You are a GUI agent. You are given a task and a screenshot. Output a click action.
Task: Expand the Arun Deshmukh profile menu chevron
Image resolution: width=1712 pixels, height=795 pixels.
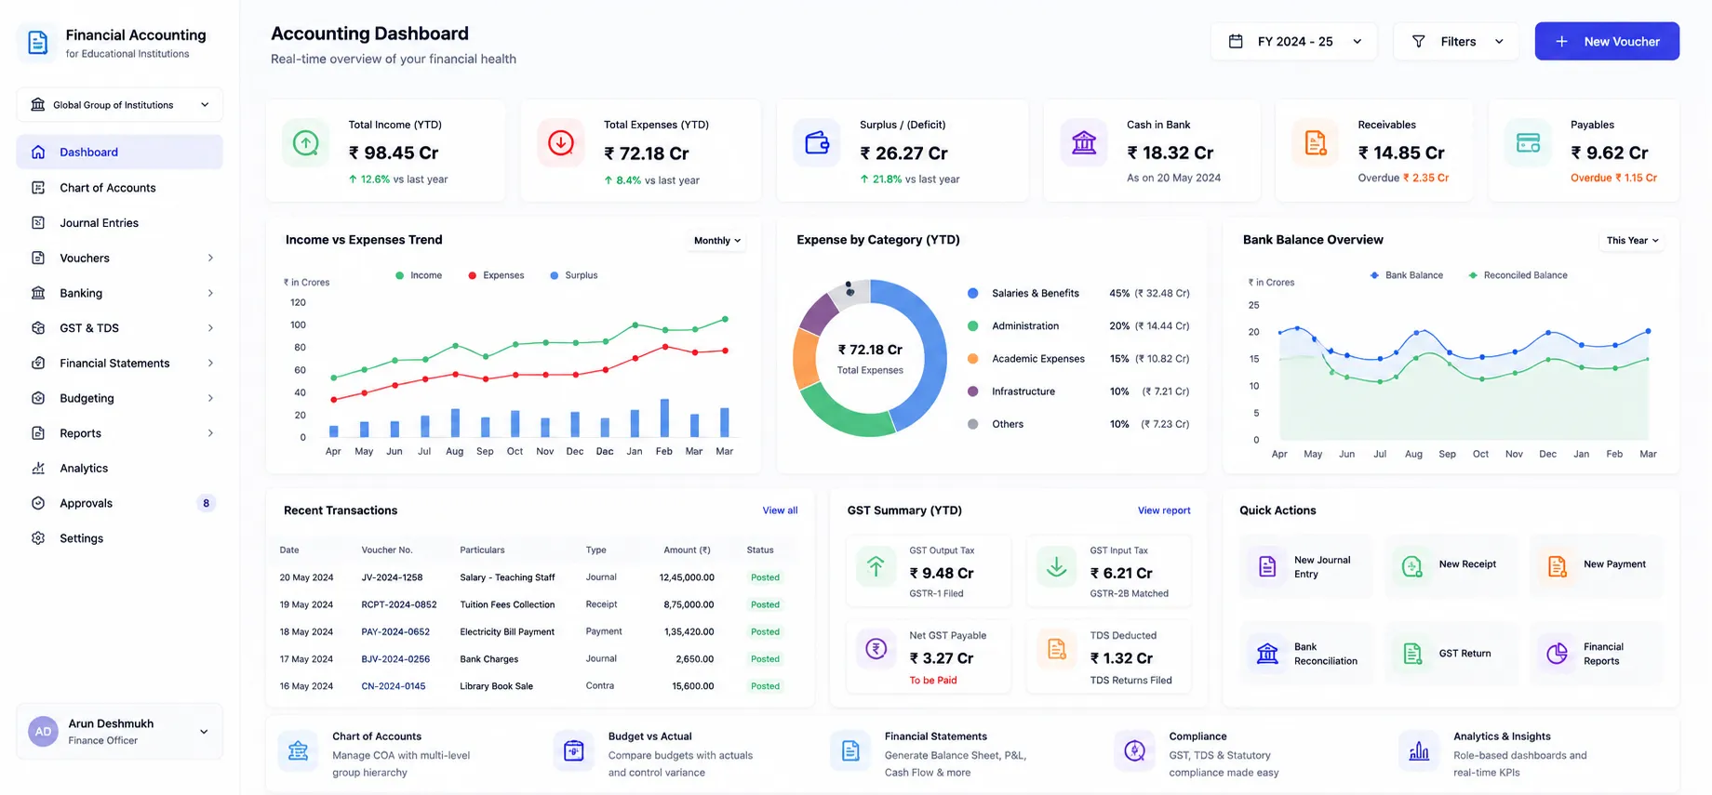tap(204, 732)
